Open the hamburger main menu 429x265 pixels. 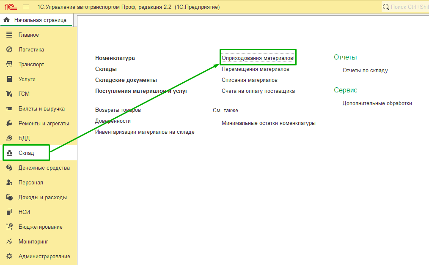click(26, 7)
